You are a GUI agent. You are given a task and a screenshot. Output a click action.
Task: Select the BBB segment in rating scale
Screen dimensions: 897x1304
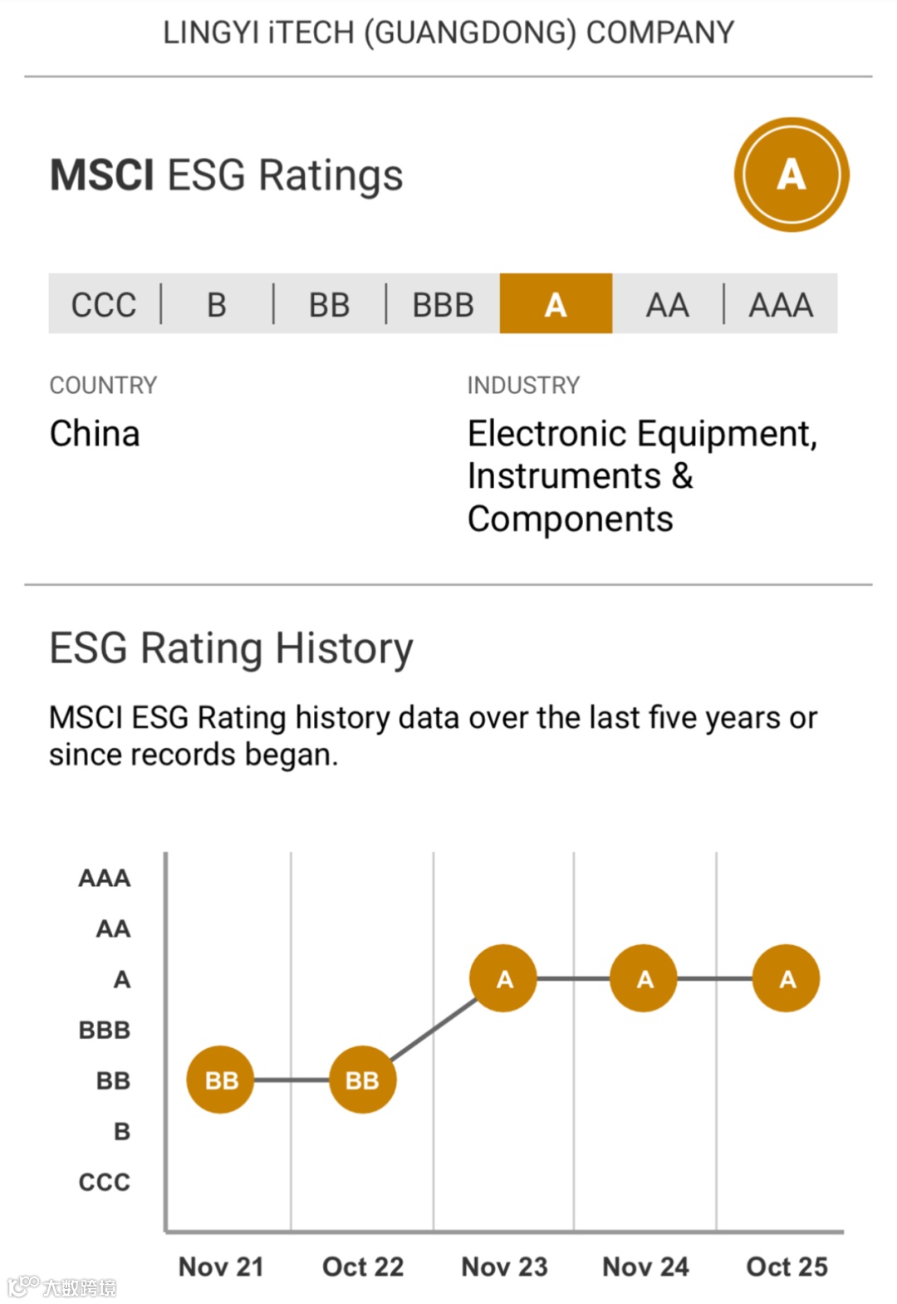click(x=444, y=304)
